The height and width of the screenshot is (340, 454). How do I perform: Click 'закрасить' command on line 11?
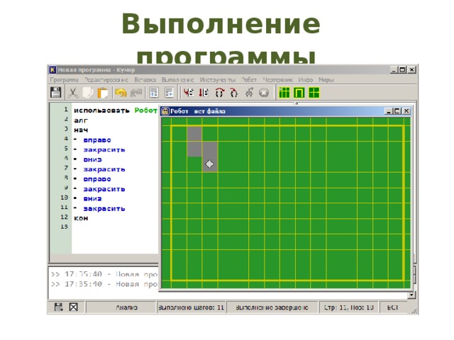click(104, 208)
